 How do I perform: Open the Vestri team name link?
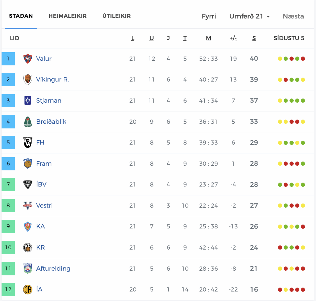point(44,206)
